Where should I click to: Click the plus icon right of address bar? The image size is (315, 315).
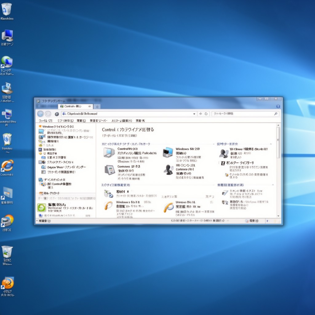click(x=200, y=114)
